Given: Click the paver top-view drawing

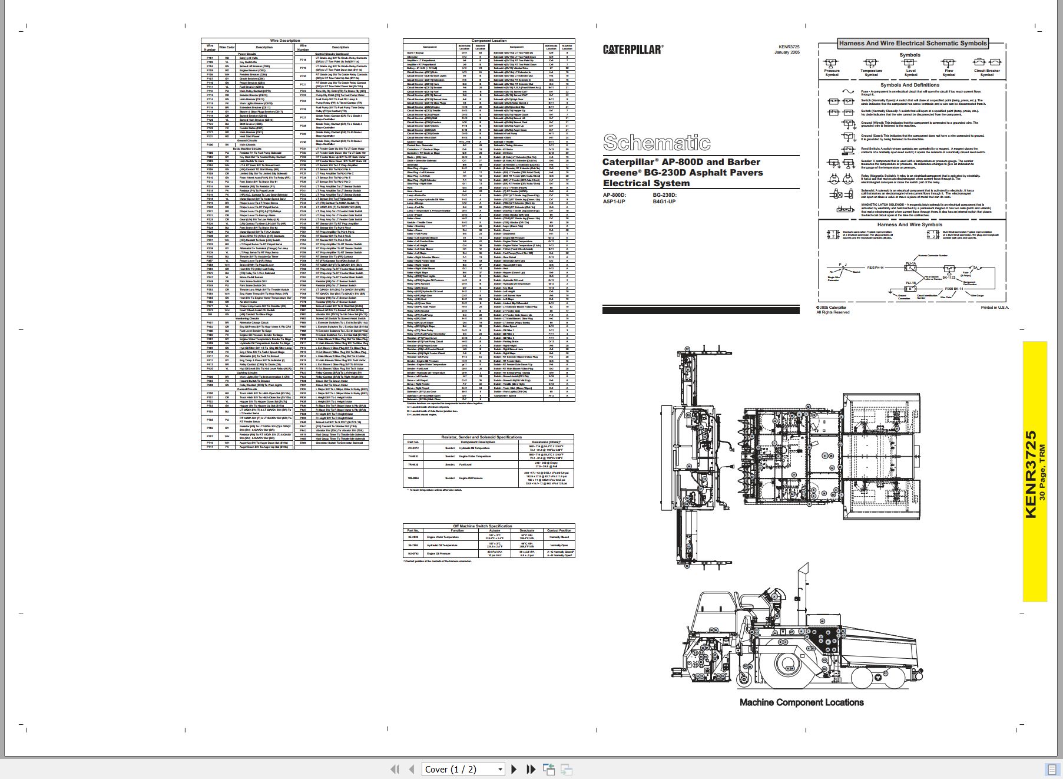Looking at the screenshot, I should [x=790, y=458].
